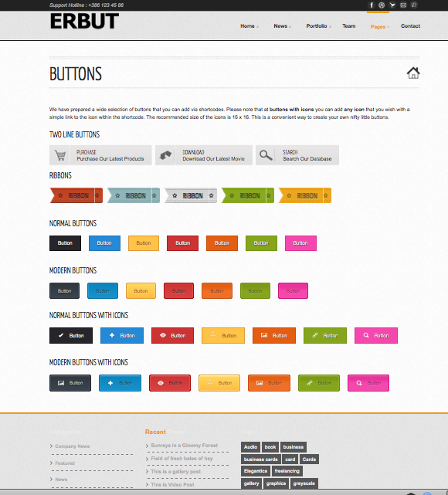Screen dimensions: 448x495
Task: Open the Home menu
Action: (249, 26)
